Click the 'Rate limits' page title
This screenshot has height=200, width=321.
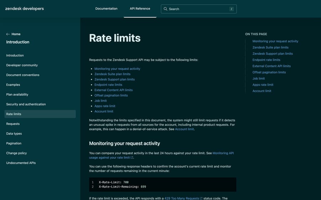pos(115,38)
